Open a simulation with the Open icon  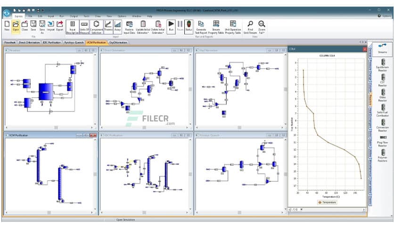point(16,24)
